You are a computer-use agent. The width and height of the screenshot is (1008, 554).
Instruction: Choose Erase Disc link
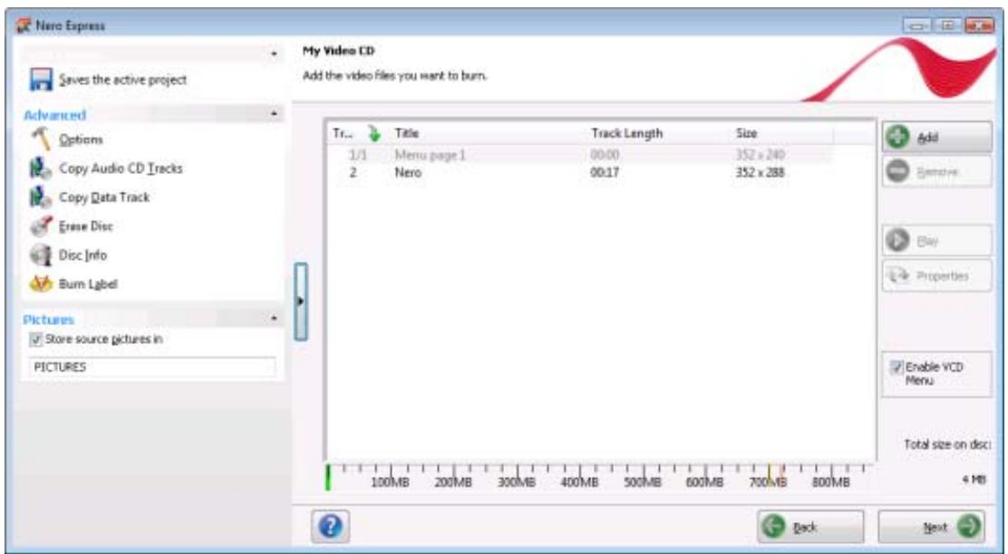pyautogui.click(x=85, y=226)
